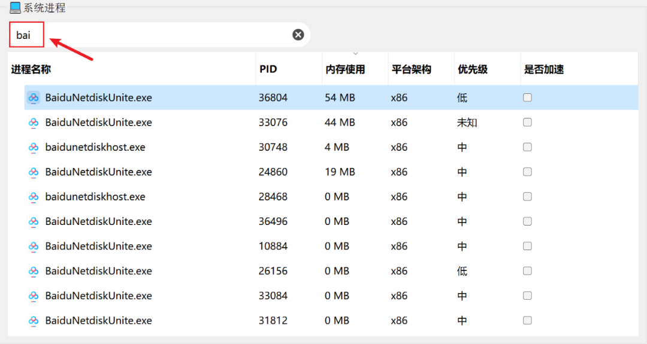The height and width of the screenshot is (344, 647).
Task: Tick the acceleration checkbox for PID 31812
Action: [x=527, y=320]
